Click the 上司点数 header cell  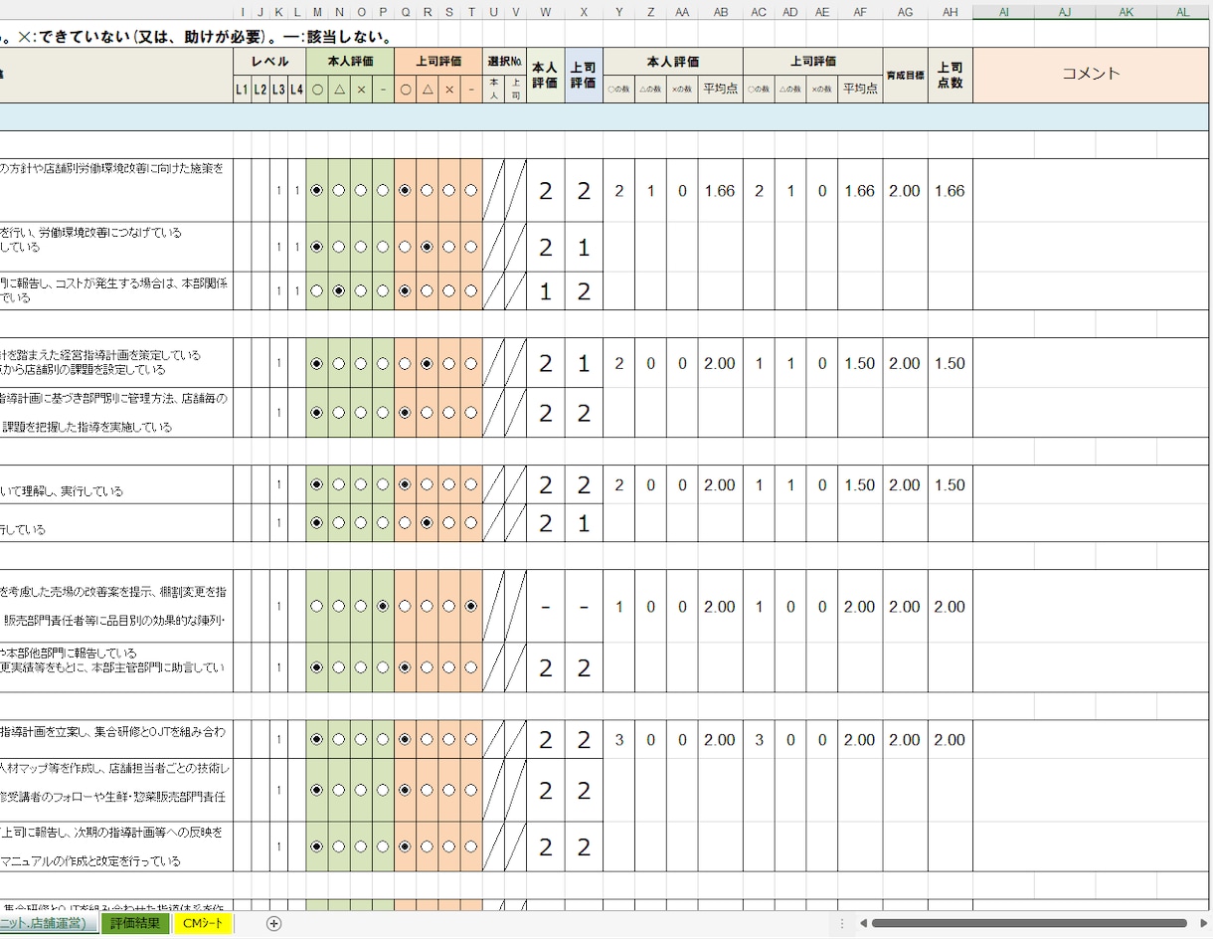coord(951,75)
